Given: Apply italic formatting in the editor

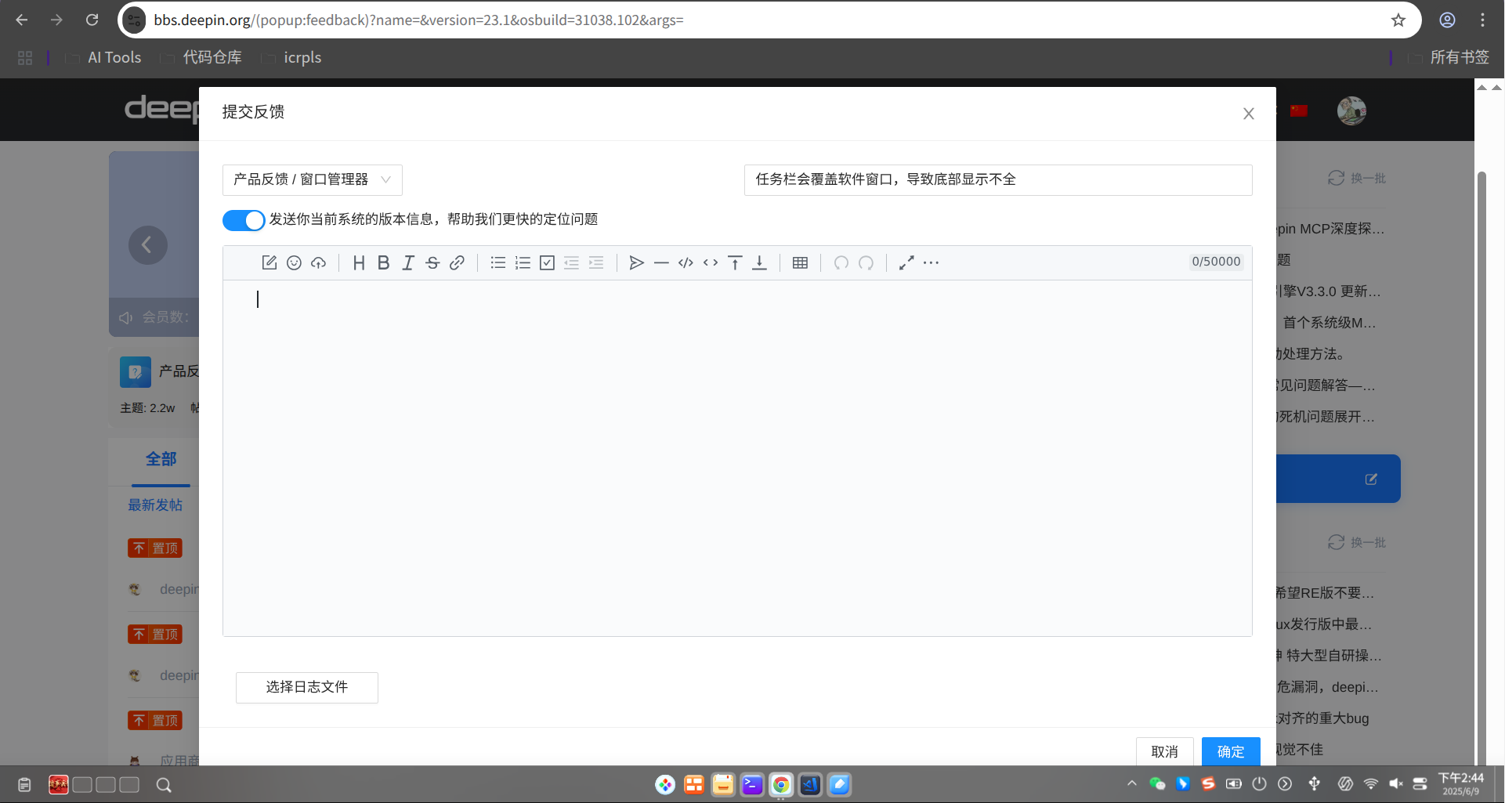Looking at the screenshot, I should [408, 263].
